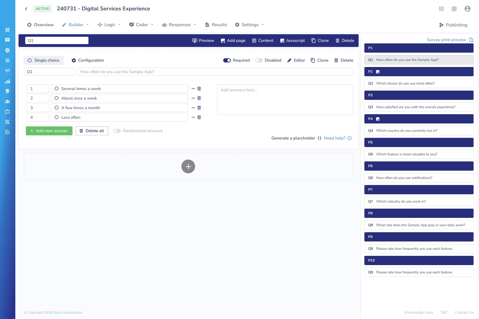Select the 'About once a week' radio button
Viewport: 479px width, 319px height.
(x=57, y=98)
